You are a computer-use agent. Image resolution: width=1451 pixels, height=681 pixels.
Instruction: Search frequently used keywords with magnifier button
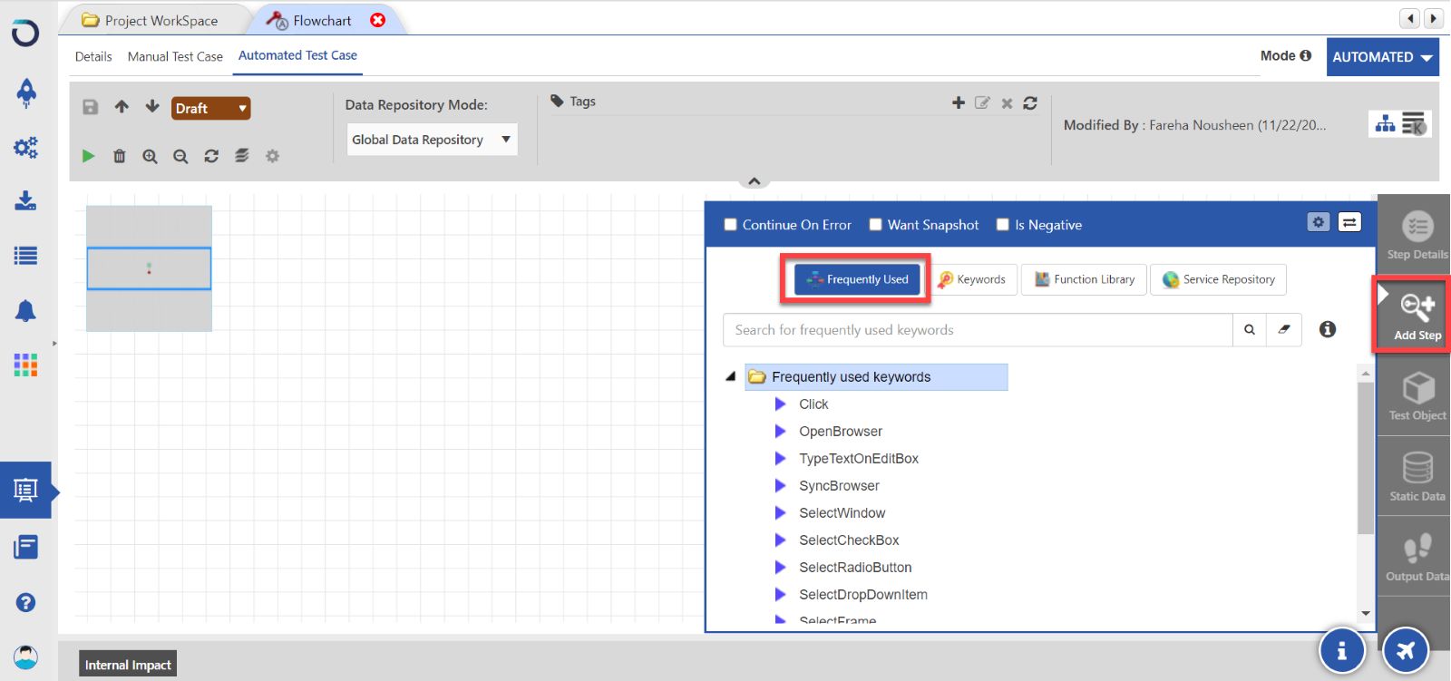pyautogui.click(x=1250, y=330)
